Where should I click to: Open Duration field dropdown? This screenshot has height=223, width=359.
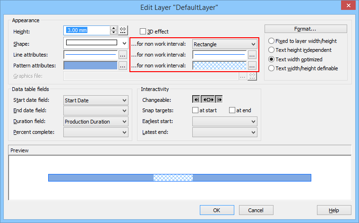coord(96,121)
